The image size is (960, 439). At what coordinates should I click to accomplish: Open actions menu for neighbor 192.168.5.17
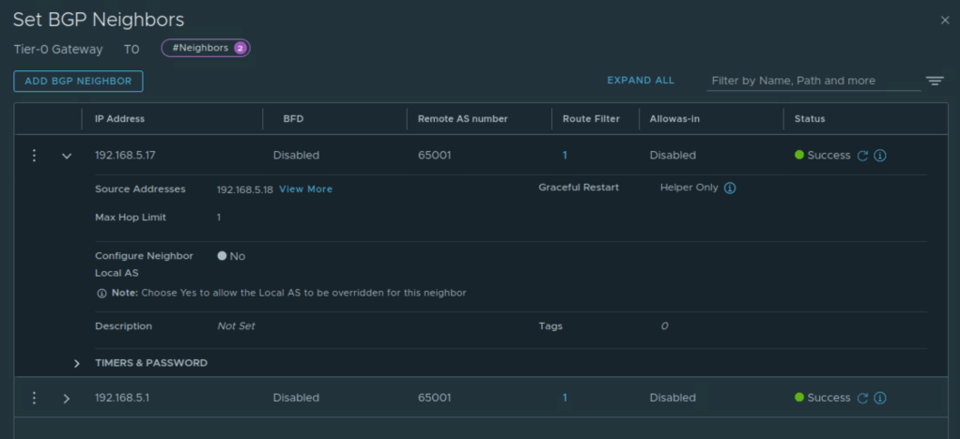pyautogui.click(x=35, y=156)
